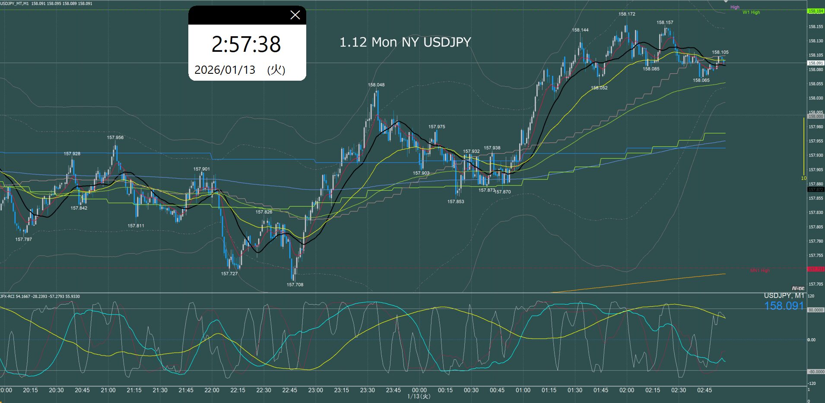Click the green 158.184 W1 High price tag
The height and width of the screenshot is (403, 825).
pos(815,11)
